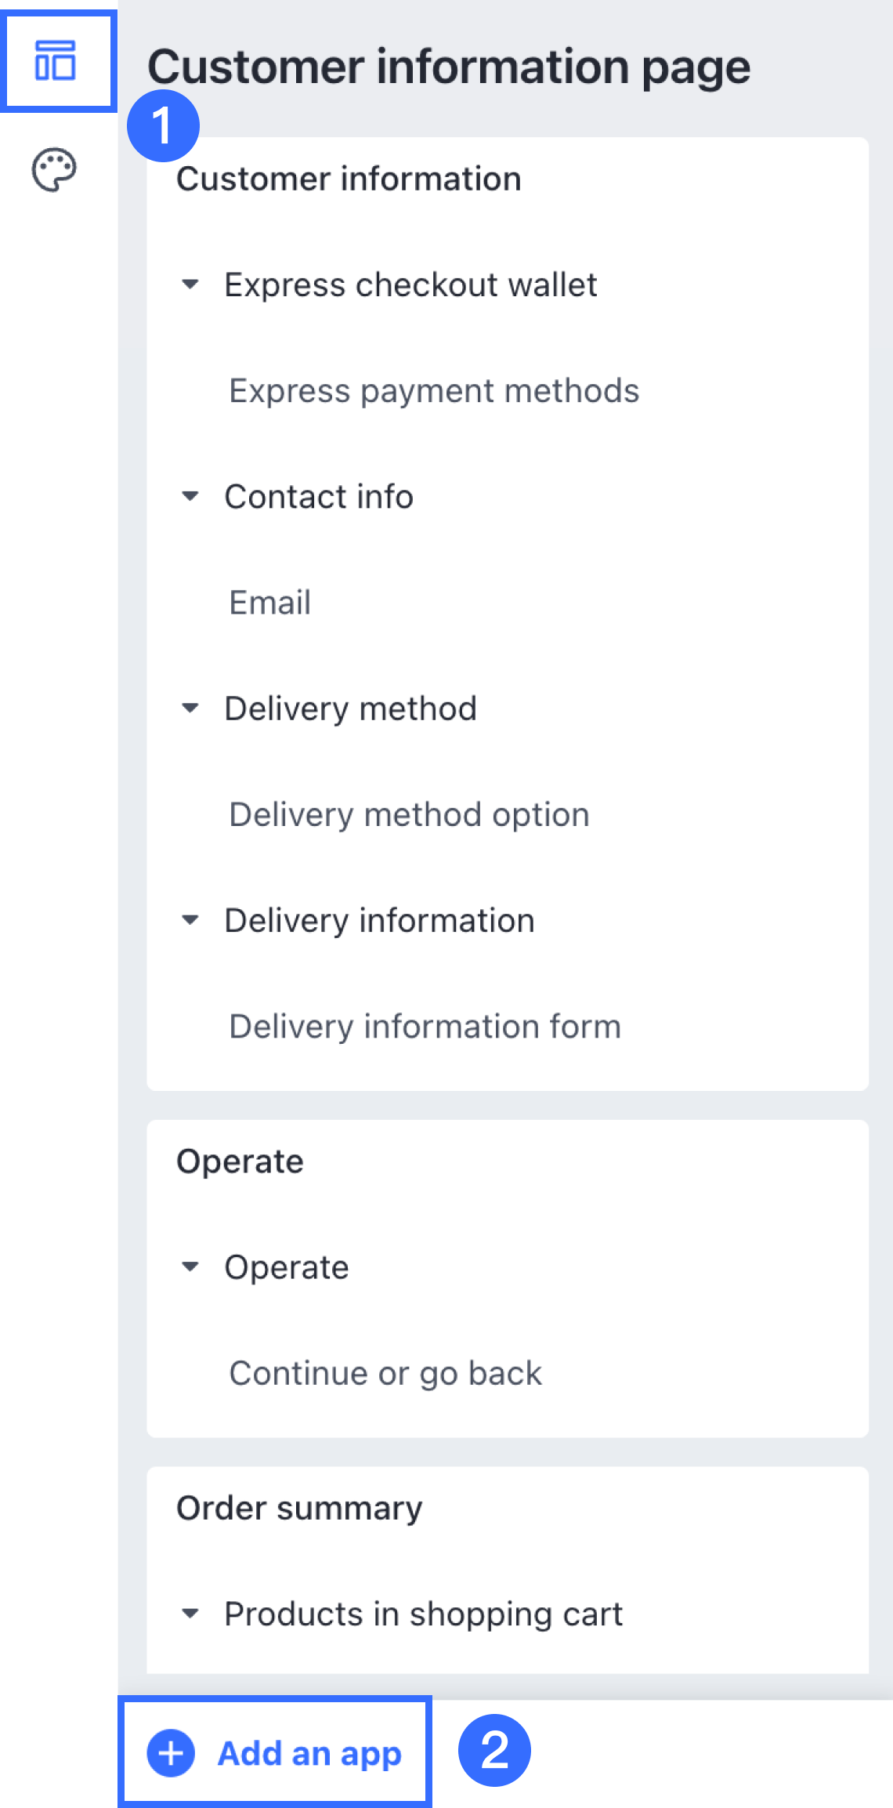Click the Customer information section header
The image size is (893, 1808).
[349, 179]
